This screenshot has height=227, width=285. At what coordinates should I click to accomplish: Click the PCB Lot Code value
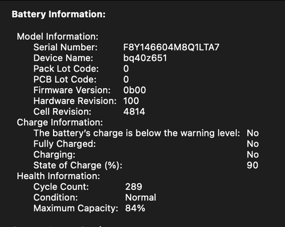[126, 80]
